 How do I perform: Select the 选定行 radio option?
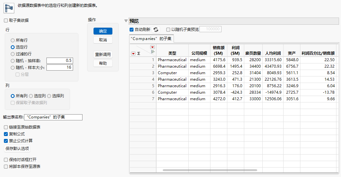[13, 47]
